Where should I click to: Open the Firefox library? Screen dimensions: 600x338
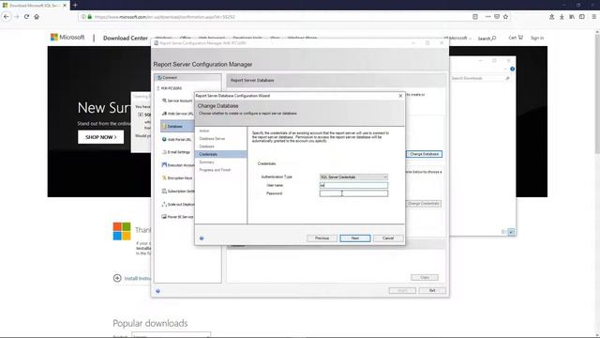(572, 17)
